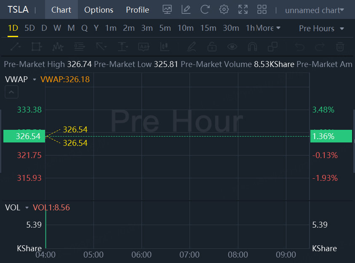355x263 pixels.
Task: Toggle the drawing lock
Action: pyautogui.click(x=212, y=46)
